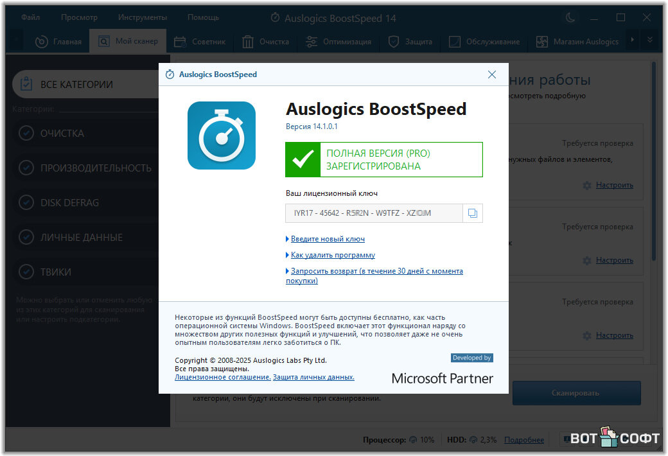Click the gear icon beside first Настроить

point(586,185)
